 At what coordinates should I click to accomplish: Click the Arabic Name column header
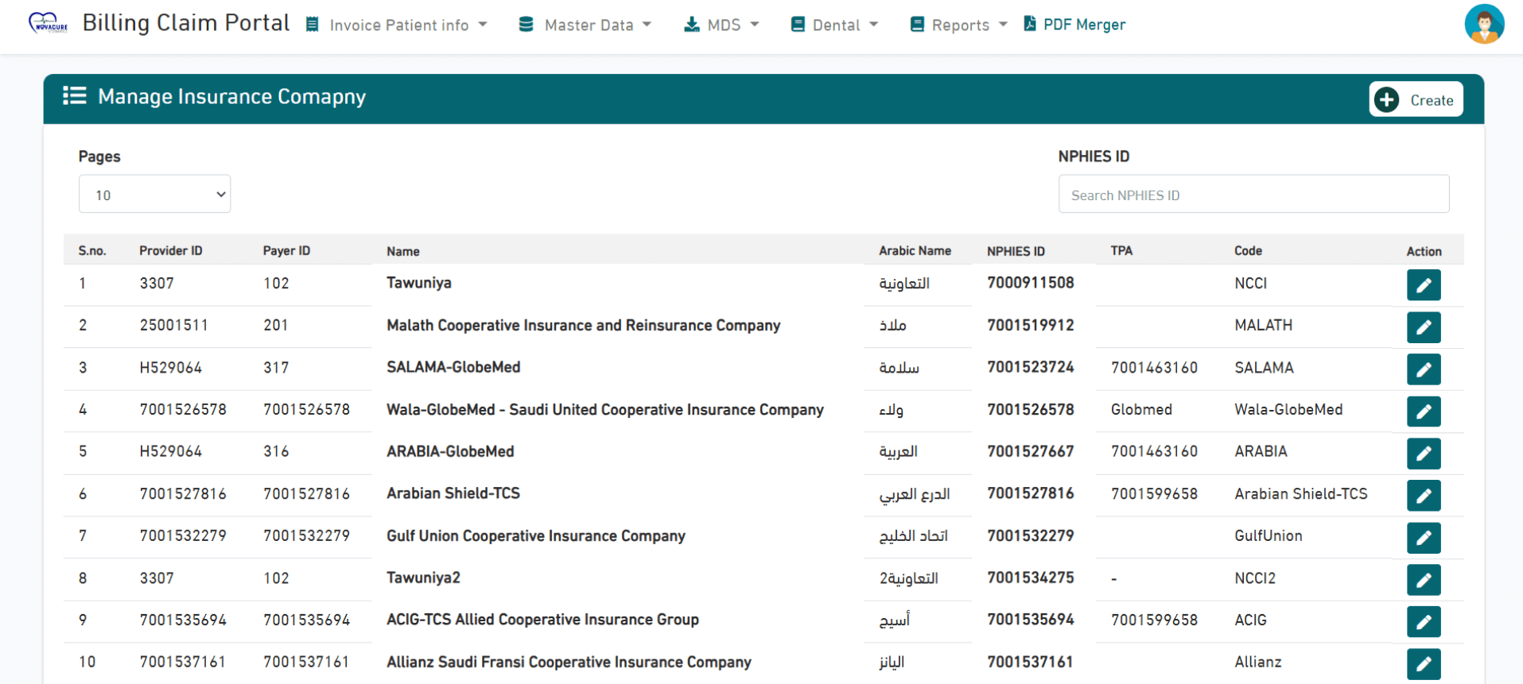[x=915, y=251]
